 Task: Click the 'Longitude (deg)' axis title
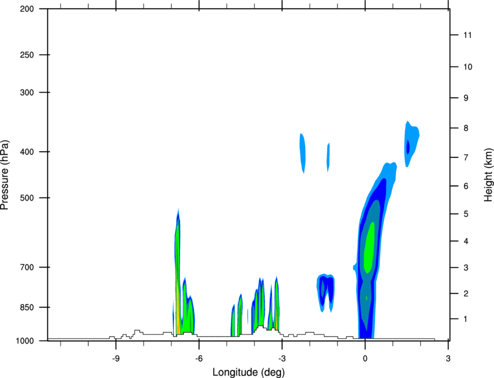[249, 372]
